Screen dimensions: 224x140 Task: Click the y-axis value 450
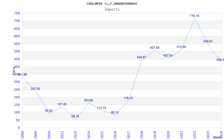[x=17, y=59]
